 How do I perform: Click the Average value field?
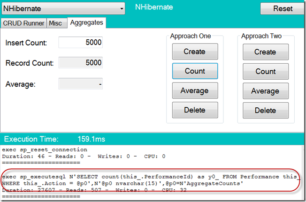coord(80,84)
